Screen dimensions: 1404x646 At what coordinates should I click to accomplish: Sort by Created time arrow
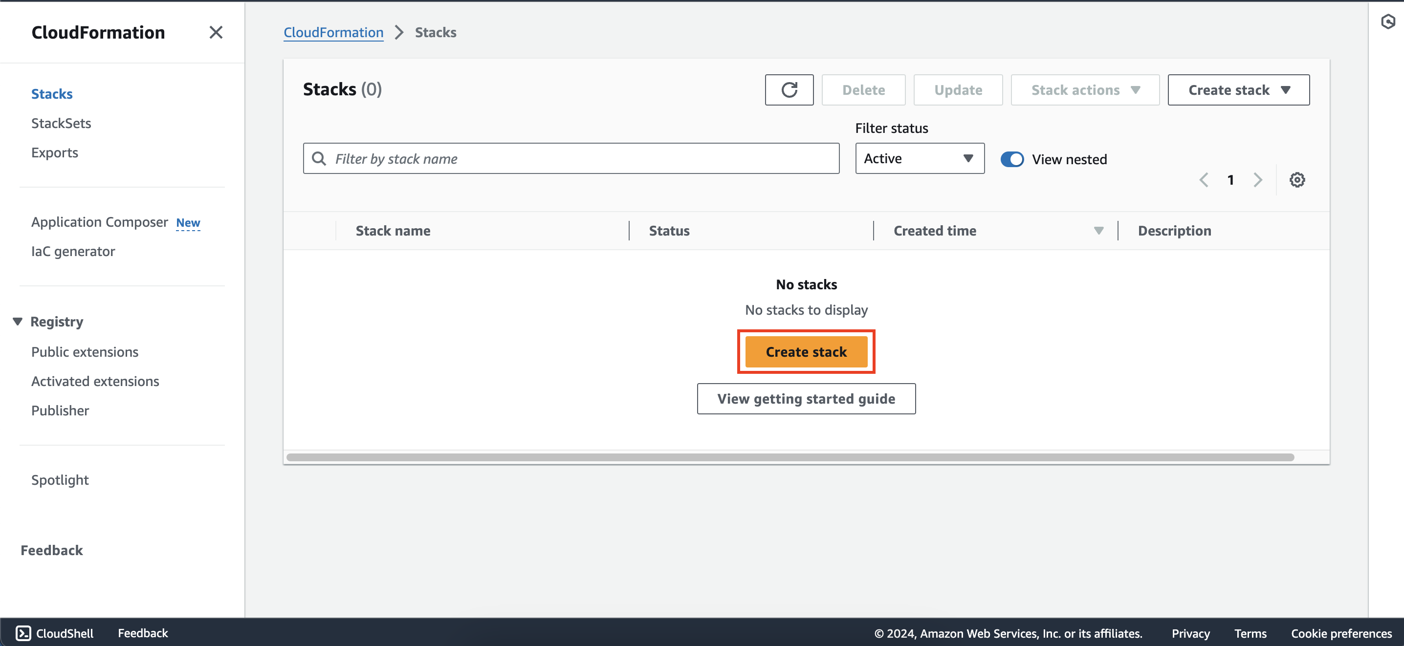(1098, 231)
